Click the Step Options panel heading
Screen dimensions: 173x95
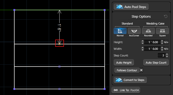141,16
